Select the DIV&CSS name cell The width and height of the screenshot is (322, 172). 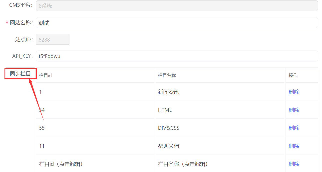pyautogui.click(x=169, y=128)
